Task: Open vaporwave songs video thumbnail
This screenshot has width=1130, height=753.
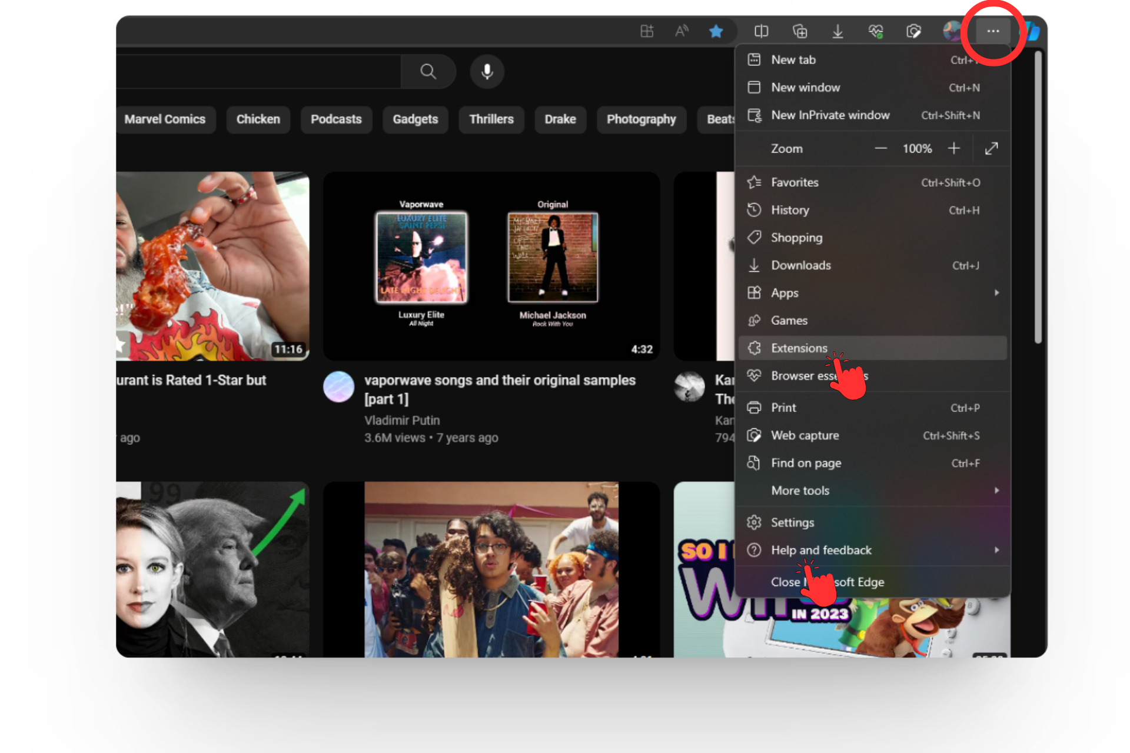Action: (491, 266)
